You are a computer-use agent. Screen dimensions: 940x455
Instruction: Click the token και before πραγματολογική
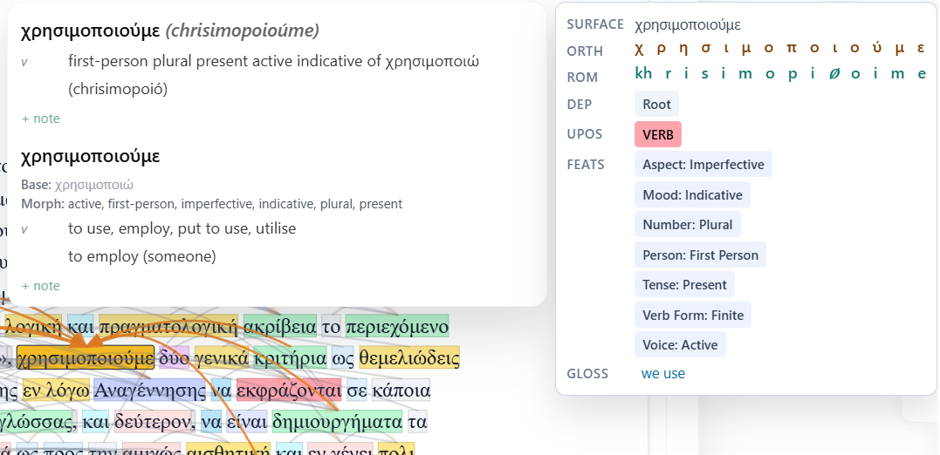coord(80,327)
